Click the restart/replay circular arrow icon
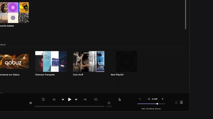The height and width of the screenshot is (119, 213). coord(43,99)
